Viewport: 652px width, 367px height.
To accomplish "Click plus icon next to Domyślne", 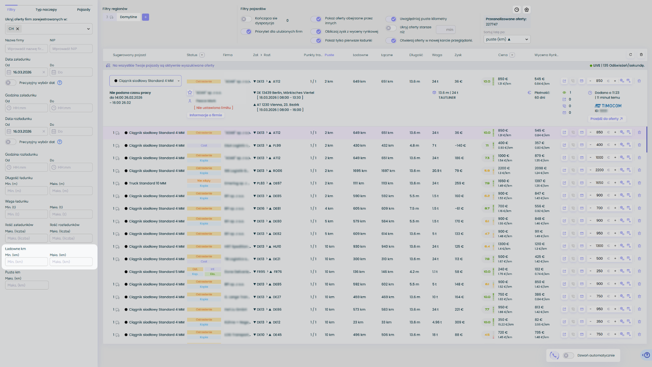I will [145, 17].
